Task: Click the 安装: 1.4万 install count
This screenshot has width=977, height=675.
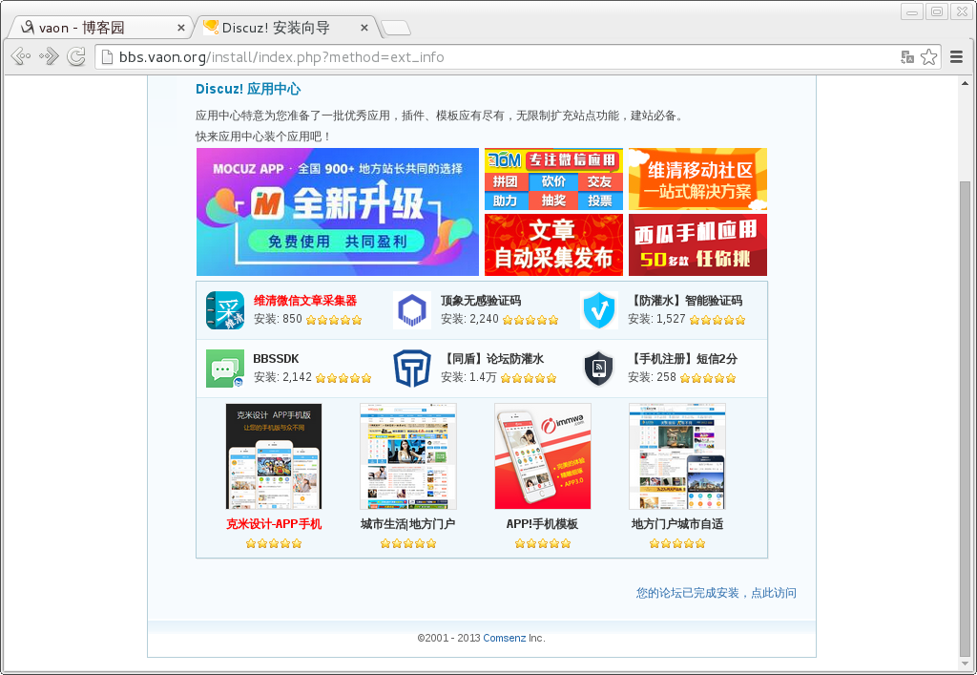Action: 468,377
